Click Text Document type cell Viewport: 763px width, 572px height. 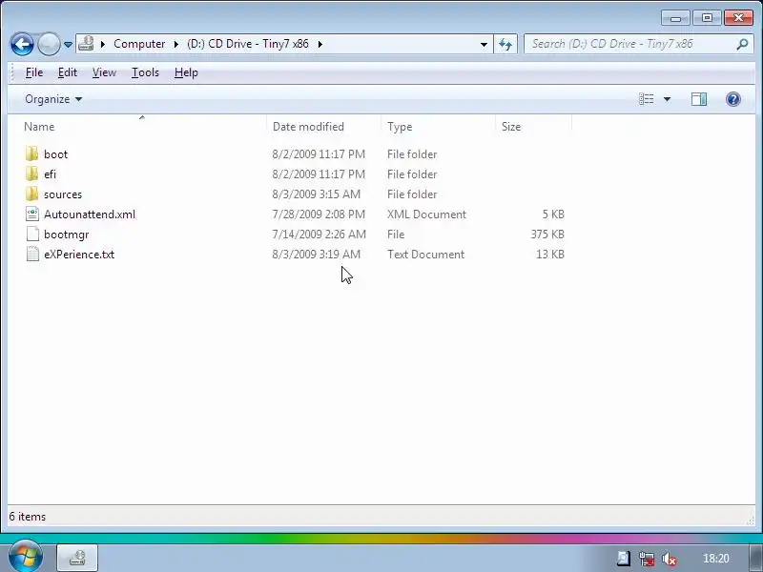point(425,255)
